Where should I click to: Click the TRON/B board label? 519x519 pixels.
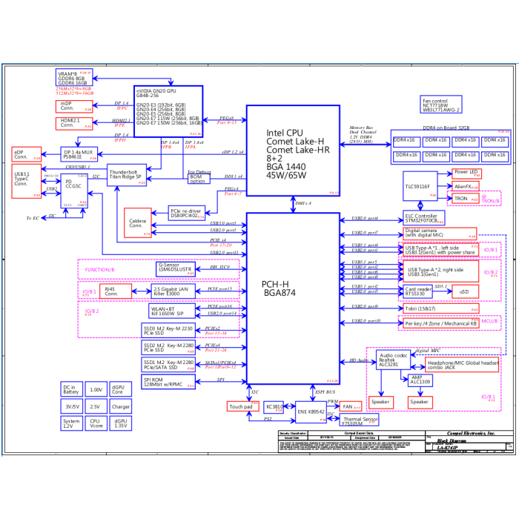(490, 201)
